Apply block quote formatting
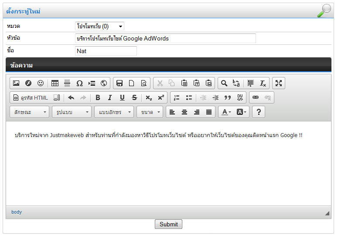338x235 pixels. 228,97
